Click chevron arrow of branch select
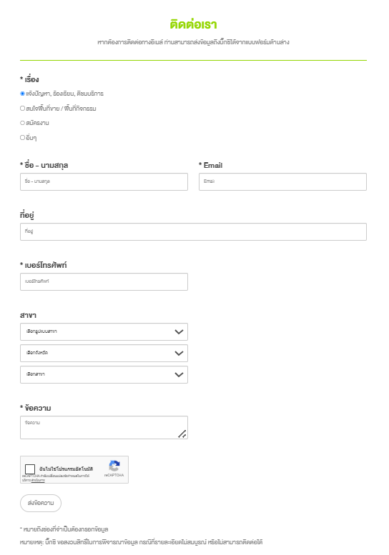389x555 pixels. [179, 374]
